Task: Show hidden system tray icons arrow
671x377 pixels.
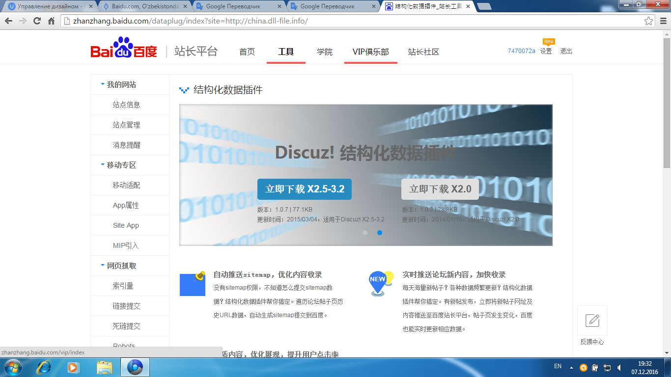Action: coord(571,367)
